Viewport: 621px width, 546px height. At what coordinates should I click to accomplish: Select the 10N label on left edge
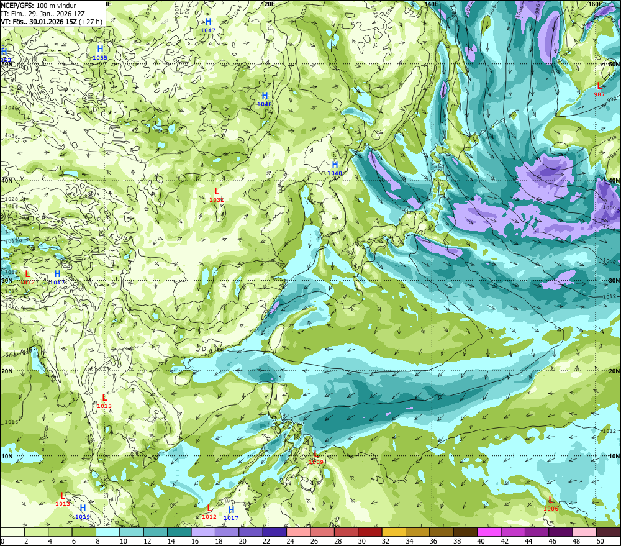[6, 457]
